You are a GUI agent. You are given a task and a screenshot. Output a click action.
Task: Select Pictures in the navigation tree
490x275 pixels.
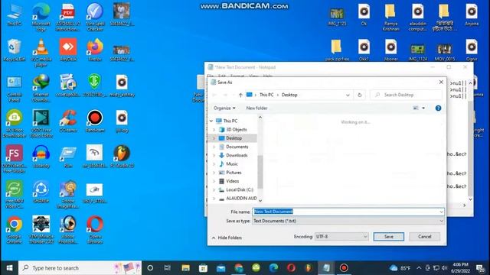(234, 173)
